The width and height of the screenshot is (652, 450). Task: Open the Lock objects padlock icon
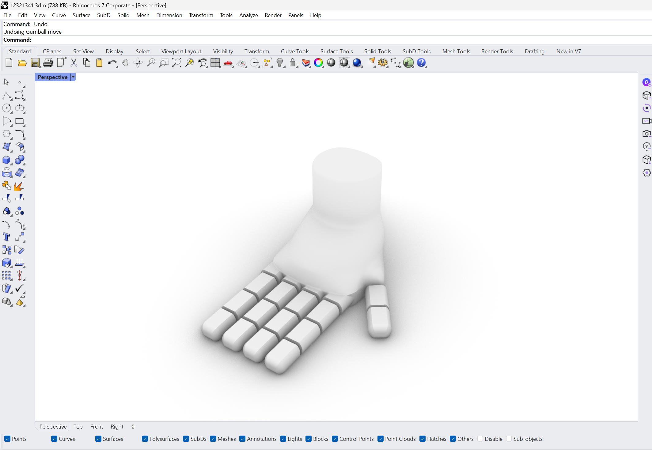293,63
